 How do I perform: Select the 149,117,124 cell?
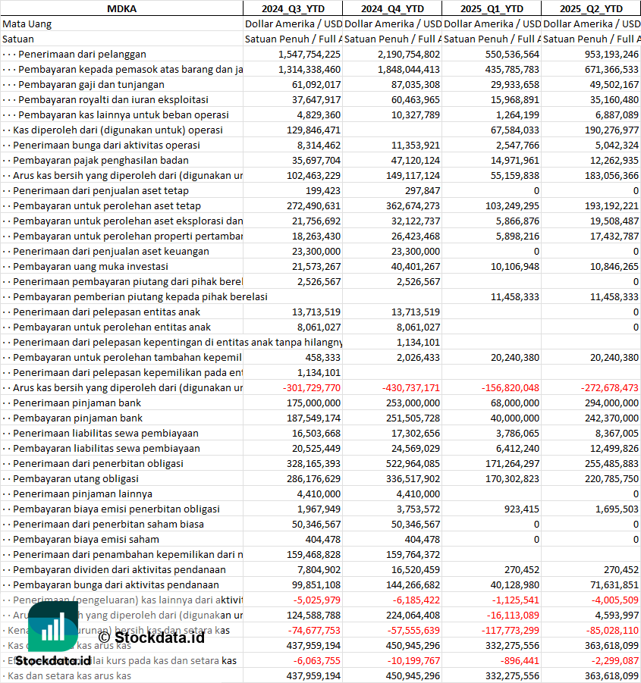point(392,176)
